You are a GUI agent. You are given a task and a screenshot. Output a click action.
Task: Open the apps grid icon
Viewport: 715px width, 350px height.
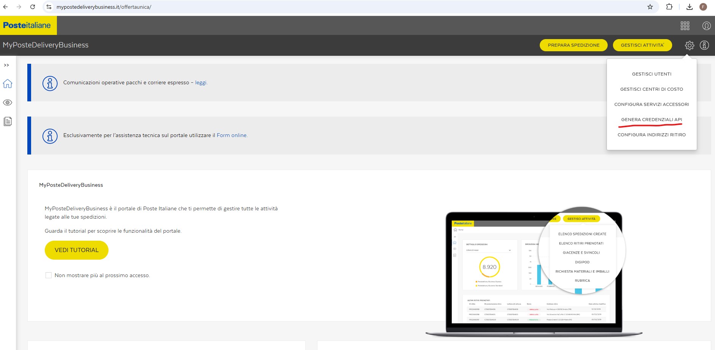point(685,26)
